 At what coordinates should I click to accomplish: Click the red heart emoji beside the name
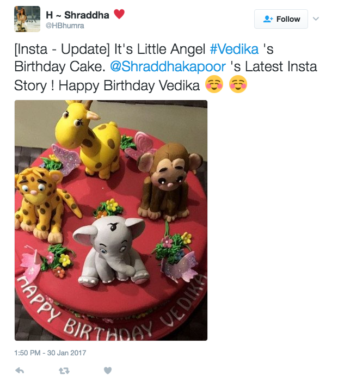[119, 15]
